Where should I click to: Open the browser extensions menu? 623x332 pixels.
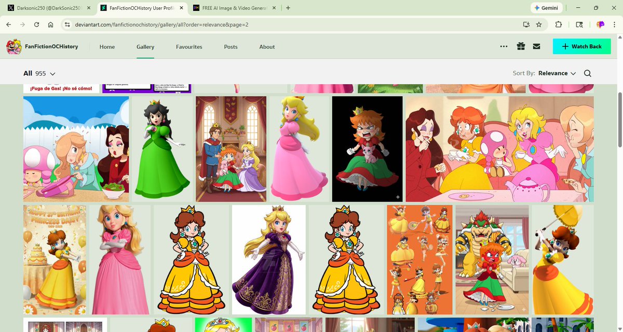[559, 24]
